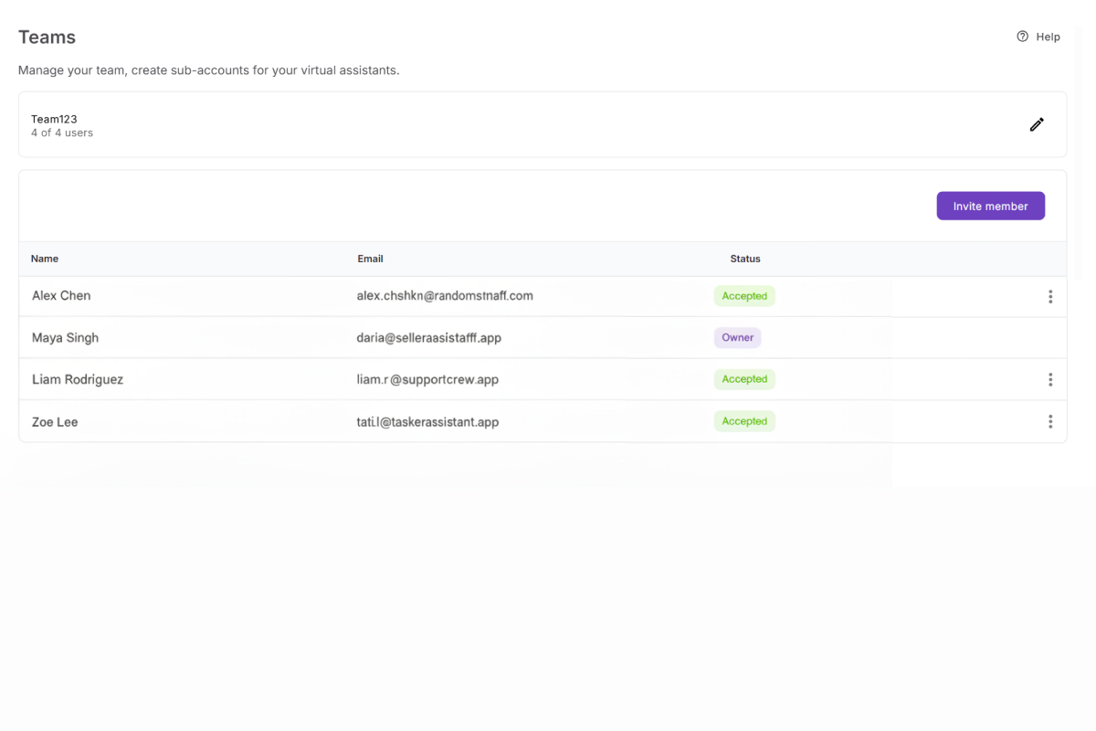Open the options menu for Alex Chen
Screen dimensions: 1096x731
(x=1050, y=296)
